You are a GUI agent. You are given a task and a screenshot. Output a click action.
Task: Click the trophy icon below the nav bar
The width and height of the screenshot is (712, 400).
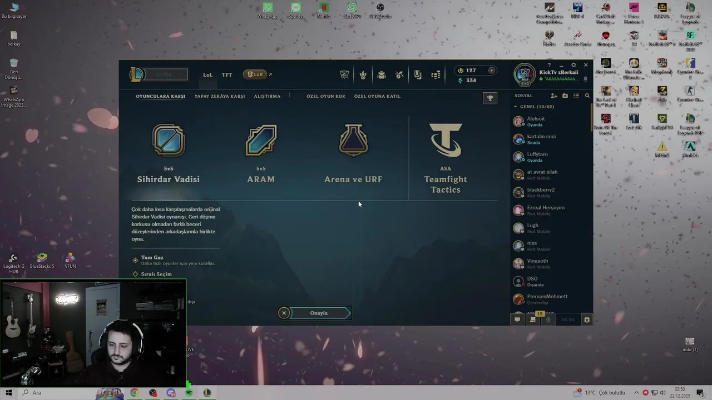[x=490, y=98]
